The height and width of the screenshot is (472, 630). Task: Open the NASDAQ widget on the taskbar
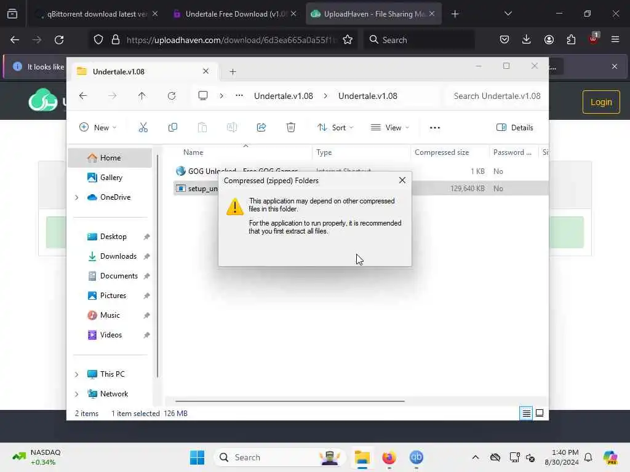pyautogui.click(x=37, y=457)
